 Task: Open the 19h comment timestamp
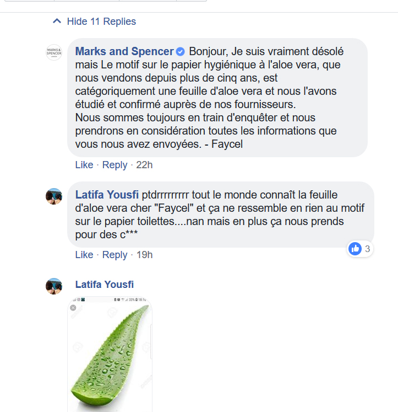pyautogui.click(x=144, y=255)
